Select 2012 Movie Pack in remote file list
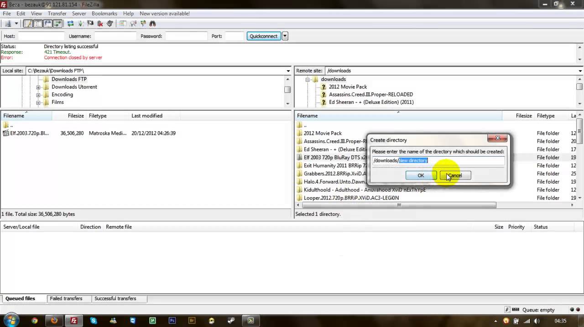 (x=323, y=133)
